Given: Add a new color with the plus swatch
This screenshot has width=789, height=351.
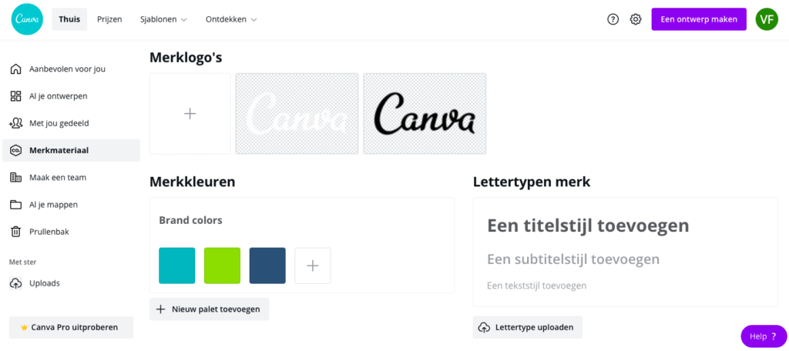Looking at the screenshot, I should (313, 266).
